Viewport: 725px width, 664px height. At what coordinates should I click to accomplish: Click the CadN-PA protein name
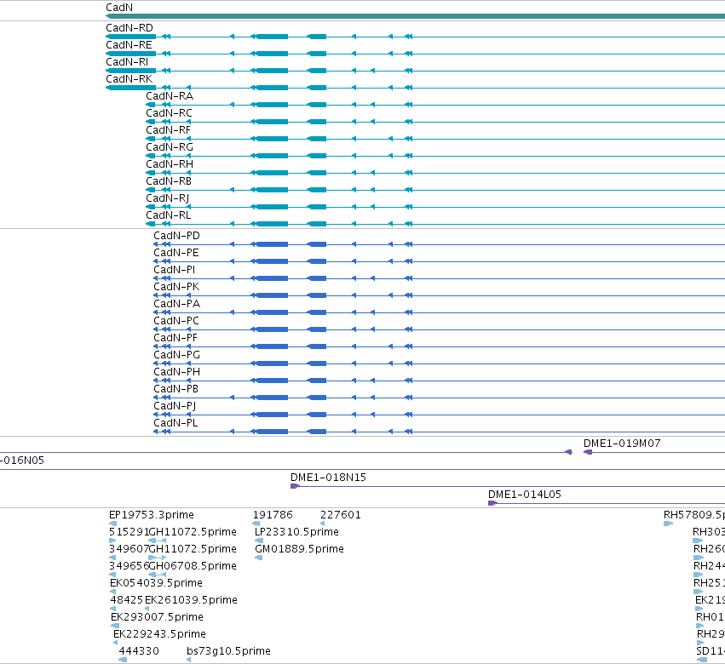(x=177, y=304)
